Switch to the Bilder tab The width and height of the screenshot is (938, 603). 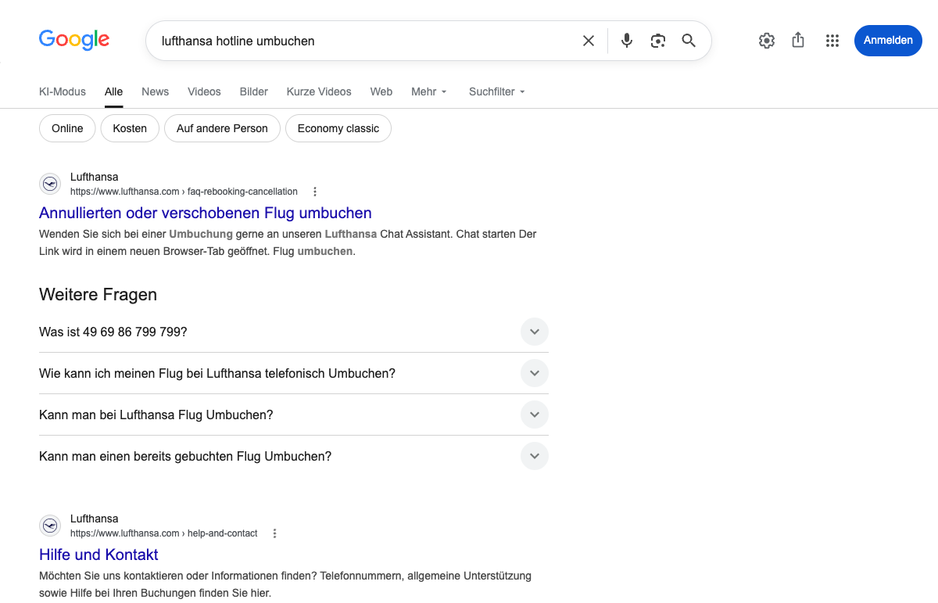254,92
